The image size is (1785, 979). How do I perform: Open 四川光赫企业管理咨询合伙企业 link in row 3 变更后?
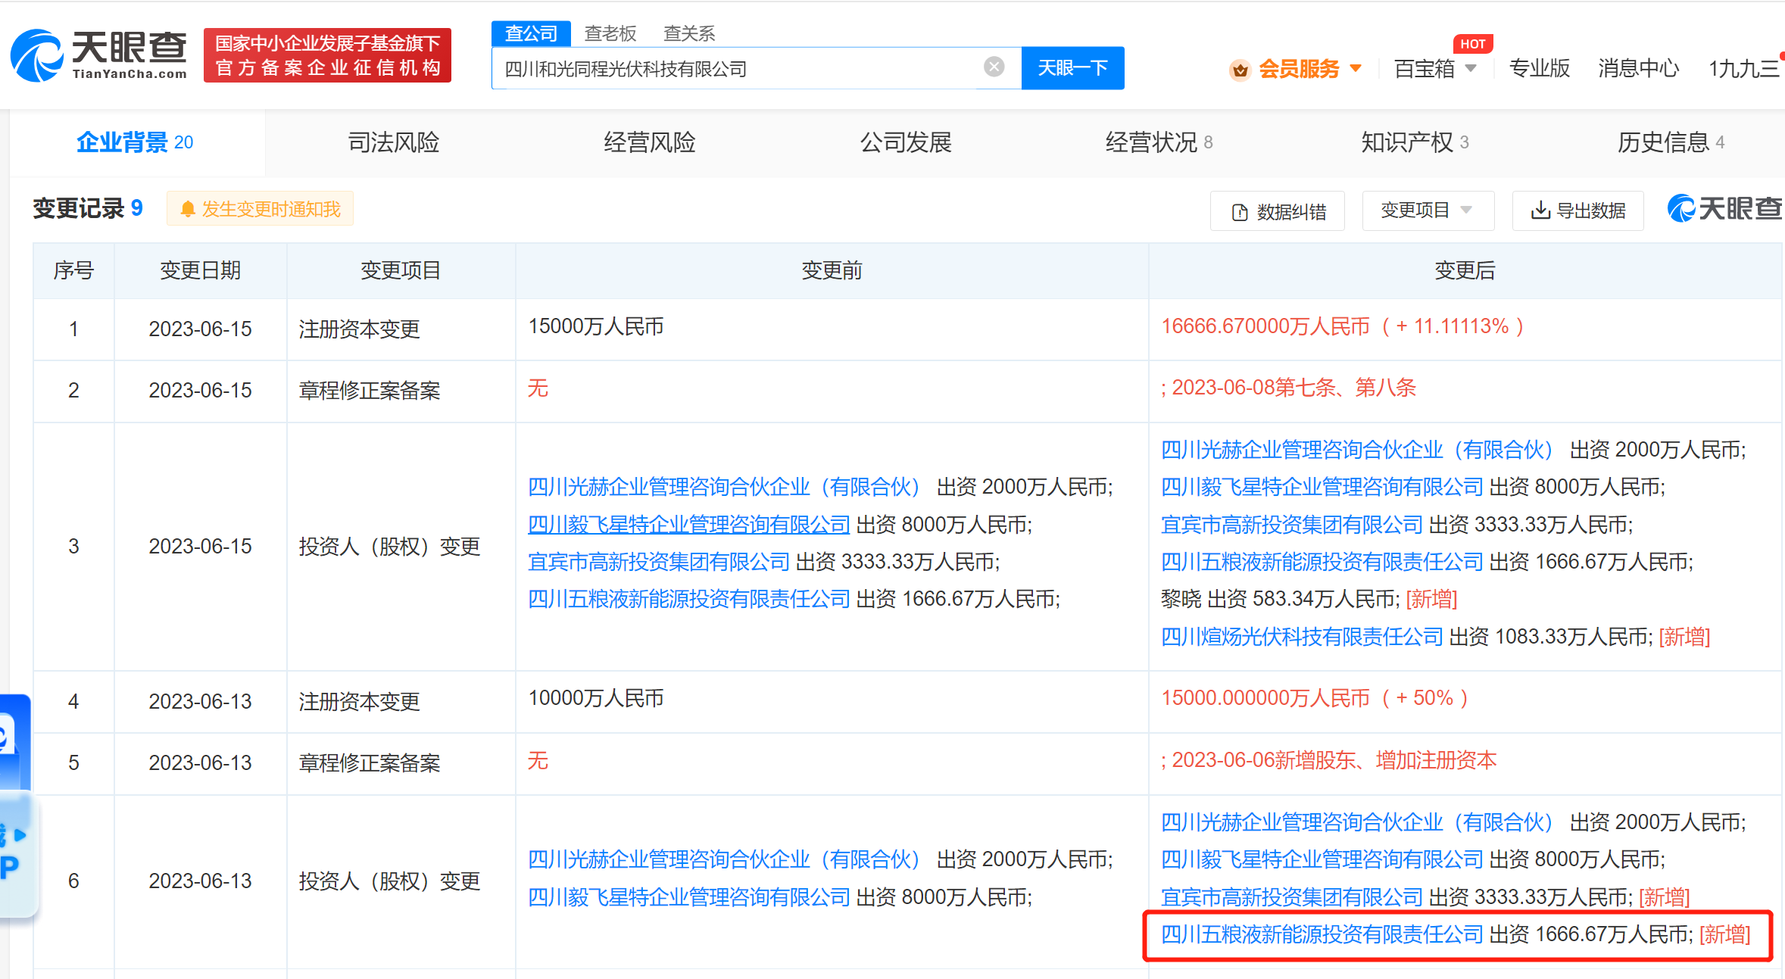[x=1359, y=450]
